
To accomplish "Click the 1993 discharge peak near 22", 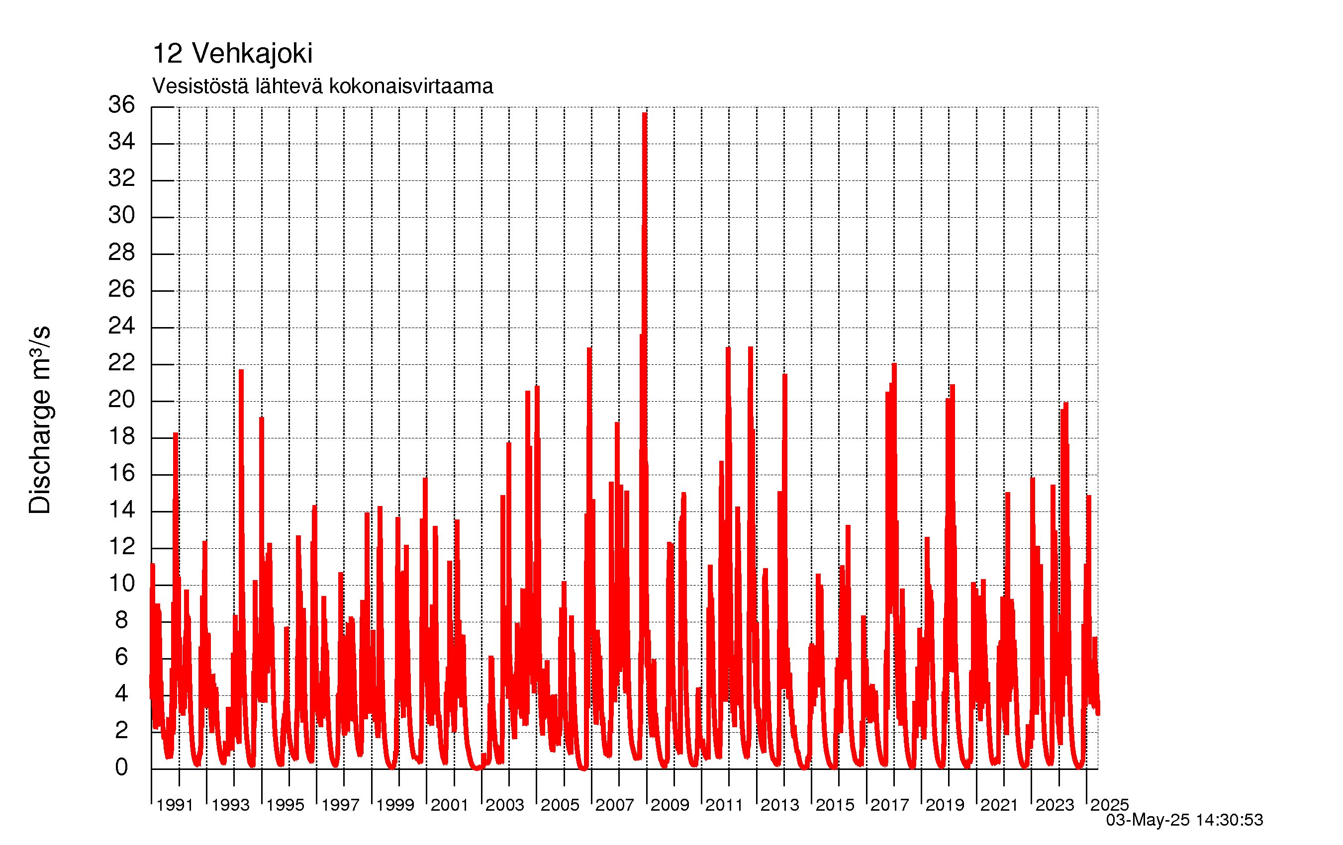I will 241,372.
